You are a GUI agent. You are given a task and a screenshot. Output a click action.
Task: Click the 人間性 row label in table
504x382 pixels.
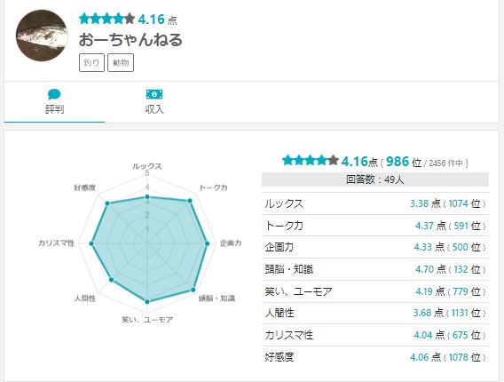280,313
